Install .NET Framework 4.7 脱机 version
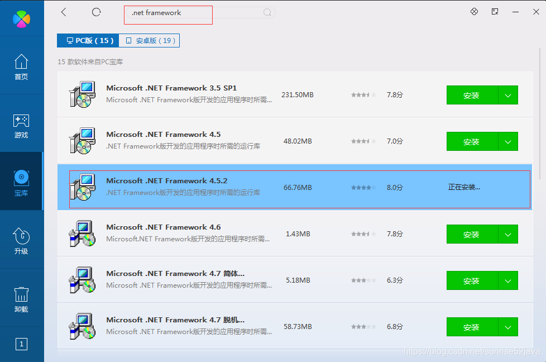546x362 pixels. coord(472,326)
